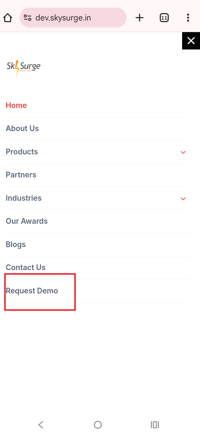Expand the Products submenu arrow
The width and height of the screenshot is (200, 435).
(183, 152)
